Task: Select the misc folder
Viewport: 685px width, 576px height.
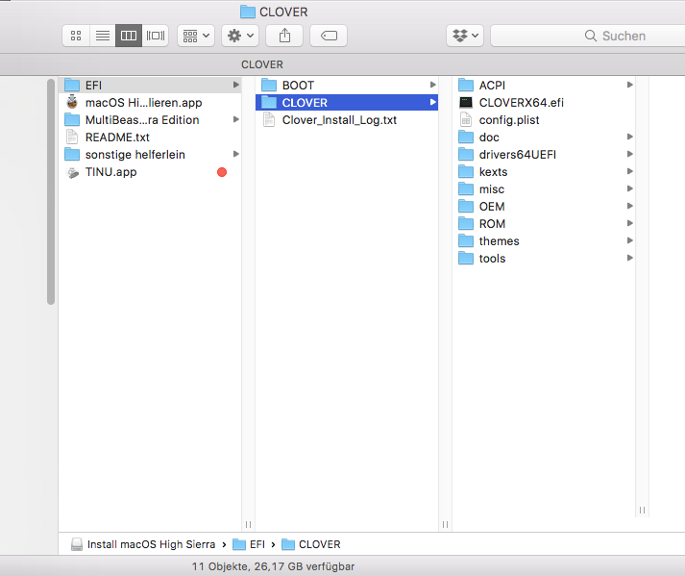Action: (x=544, y=188)
